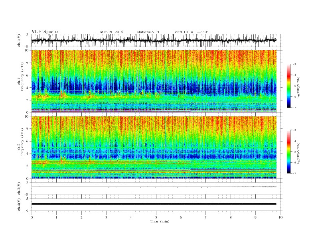Viewport: 316px width, 244px height.
Task: Click time-axis tick label "2" at the bottom
Action: 81,217
